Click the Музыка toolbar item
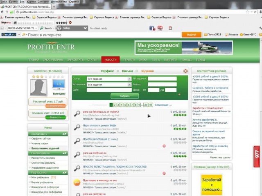Screen dimensions: 262x196 [231, 34]
